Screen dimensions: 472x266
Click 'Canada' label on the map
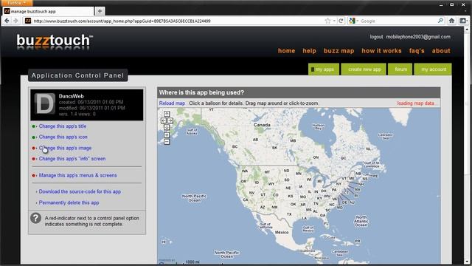coord(262,125)
